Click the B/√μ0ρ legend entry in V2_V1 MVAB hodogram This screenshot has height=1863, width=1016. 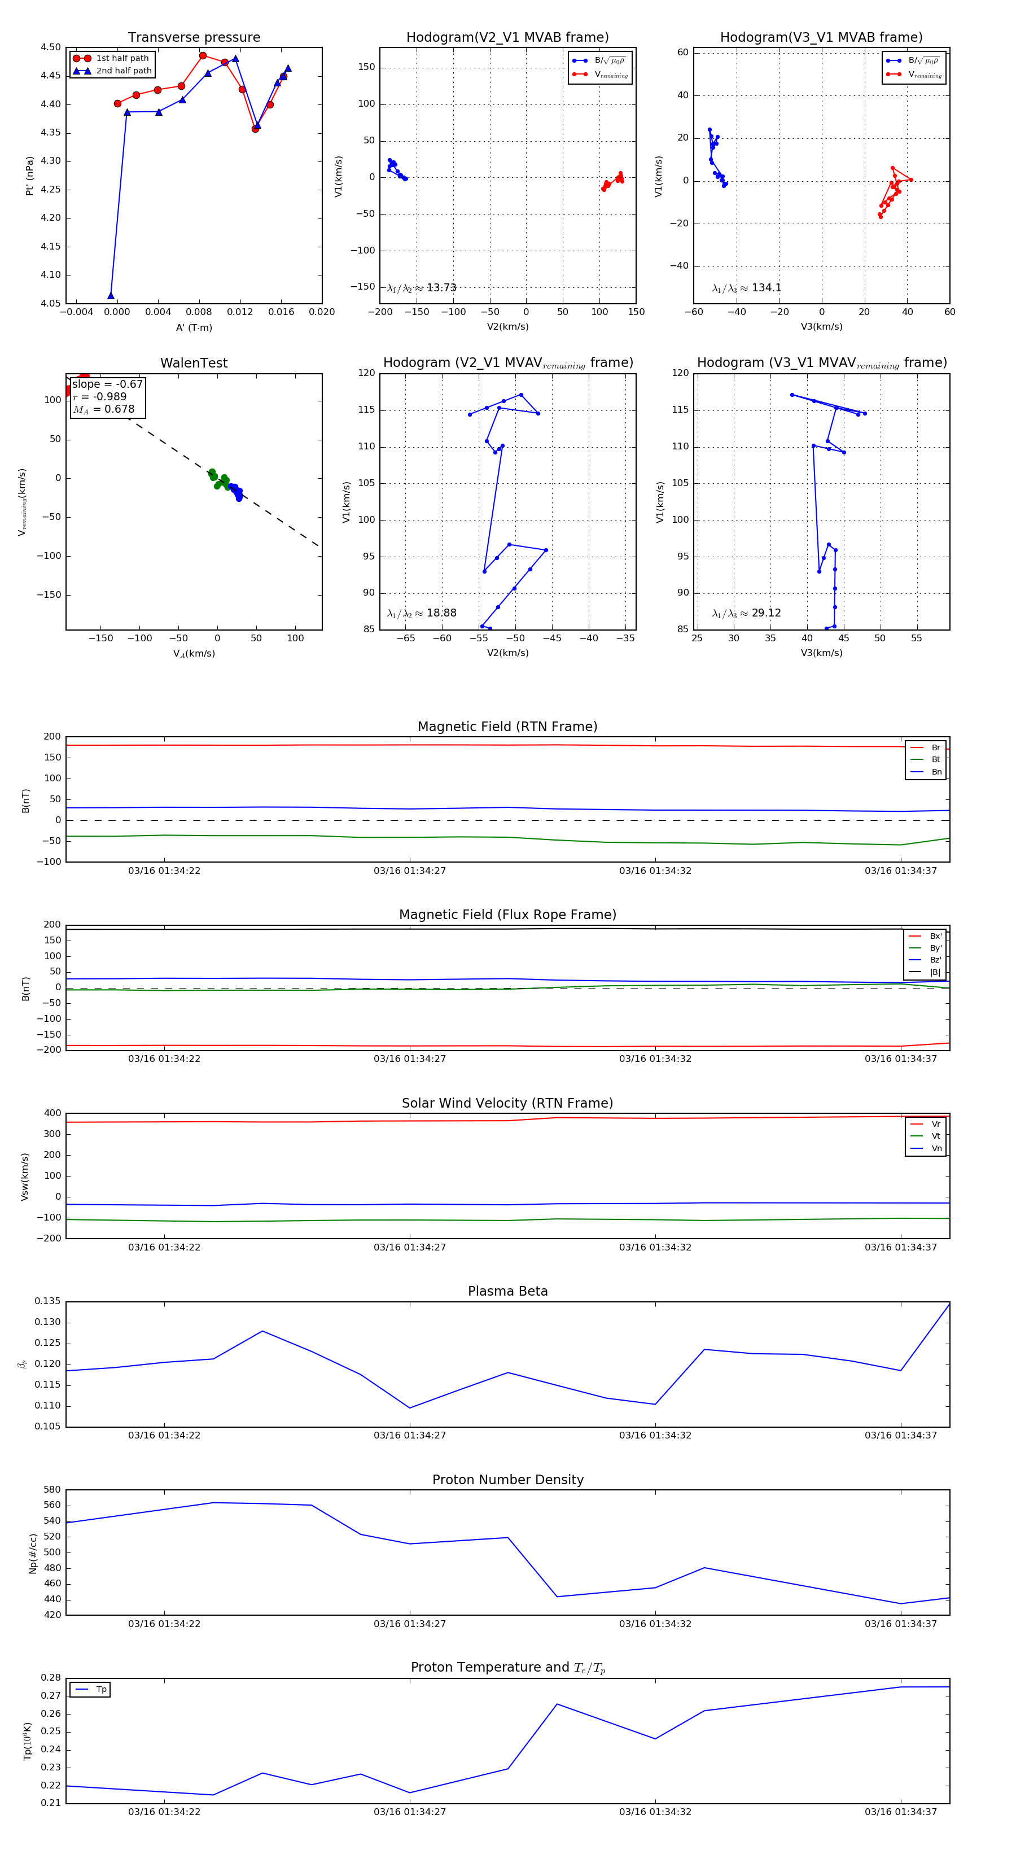point(600,61)
